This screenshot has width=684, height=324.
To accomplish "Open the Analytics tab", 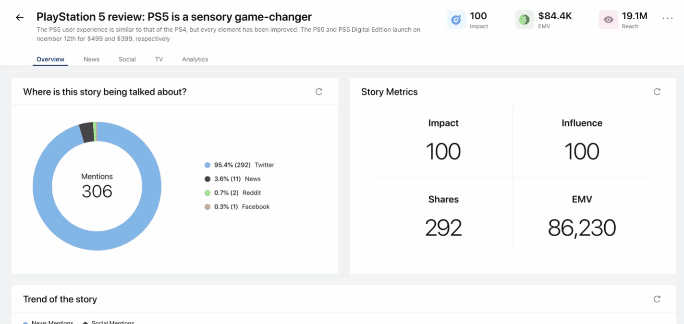I will coord(195,60).
